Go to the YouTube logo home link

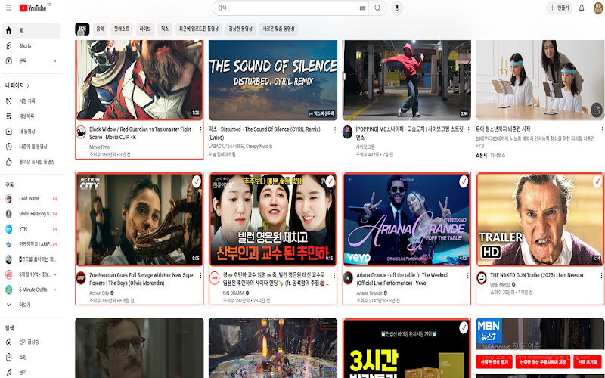33,8
